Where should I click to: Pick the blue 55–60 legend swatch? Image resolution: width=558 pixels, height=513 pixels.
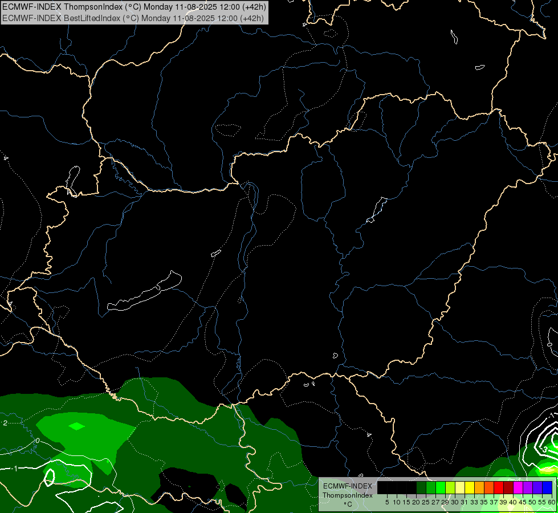pyautogui.click(x=547, y=487)
